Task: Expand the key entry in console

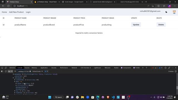Action: pos(15,91)
